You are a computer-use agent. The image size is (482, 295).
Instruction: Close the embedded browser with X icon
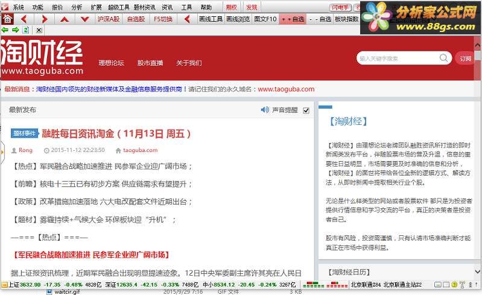coord(39,30)
